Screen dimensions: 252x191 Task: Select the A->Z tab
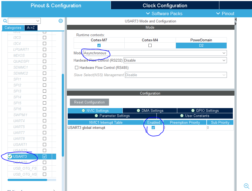coord(31,28)
